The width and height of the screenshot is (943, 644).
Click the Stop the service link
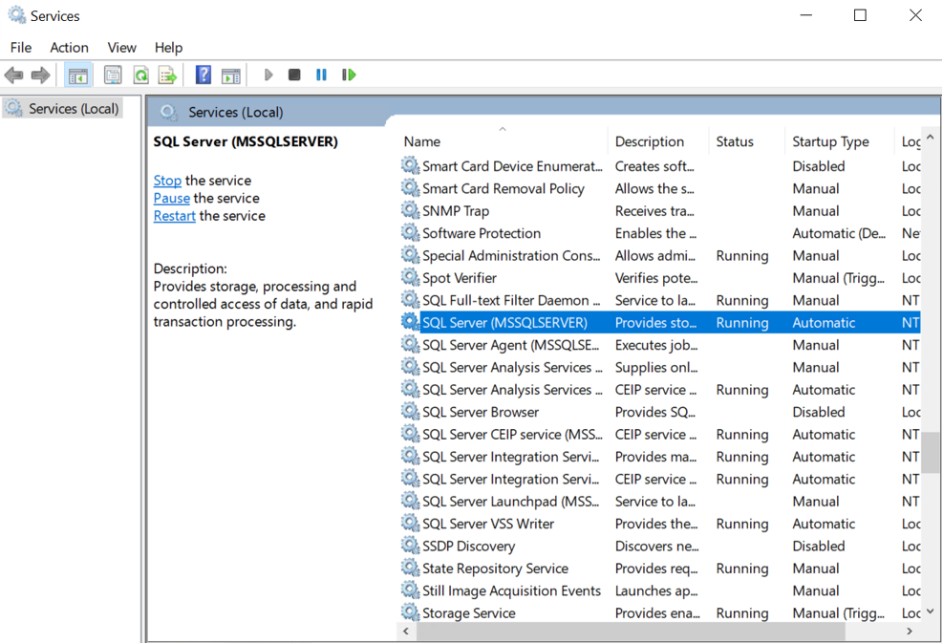click(x=167, y=181)
